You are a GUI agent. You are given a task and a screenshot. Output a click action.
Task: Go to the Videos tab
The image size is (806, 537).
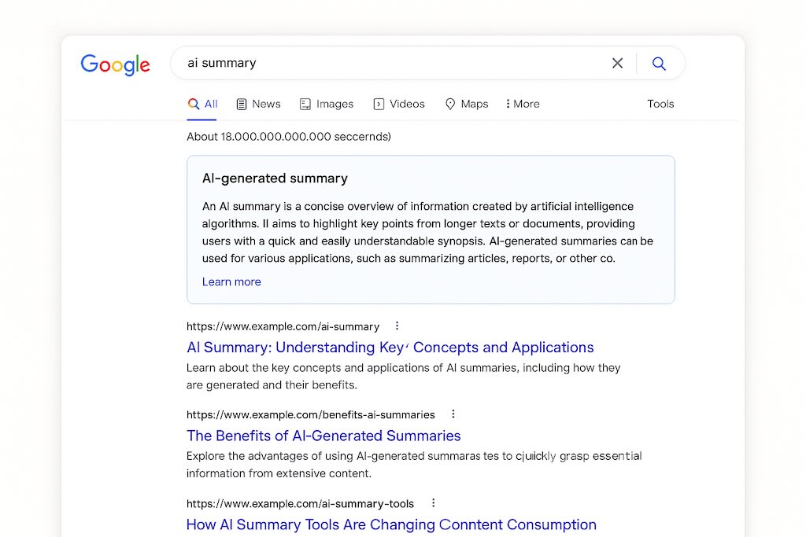pos(399,105)
